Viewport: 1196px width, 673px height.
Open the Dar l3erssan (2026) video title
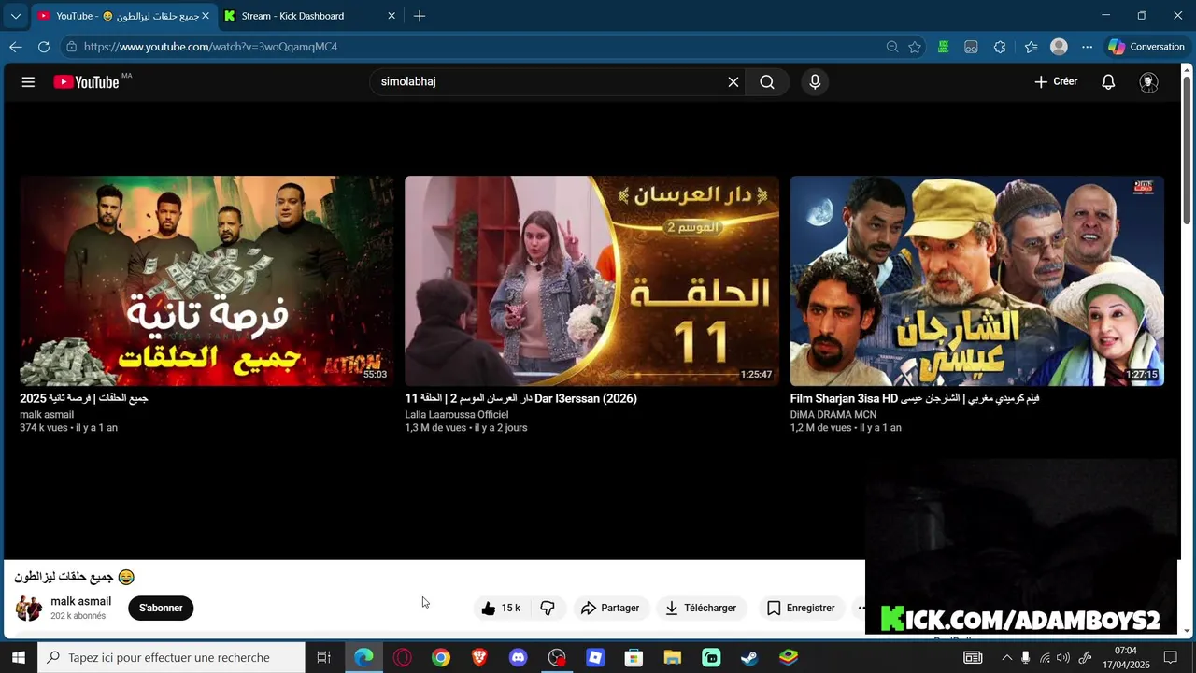(520, 398)
